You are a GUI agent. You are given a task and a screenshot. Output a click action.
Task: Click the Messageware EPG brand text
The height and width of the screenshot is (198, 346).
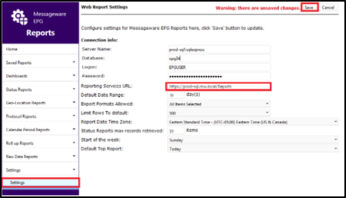pos(50,17)
